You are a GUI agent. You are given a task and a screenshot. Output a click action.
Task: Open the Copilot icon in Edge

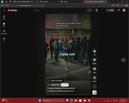pos(127,5)
